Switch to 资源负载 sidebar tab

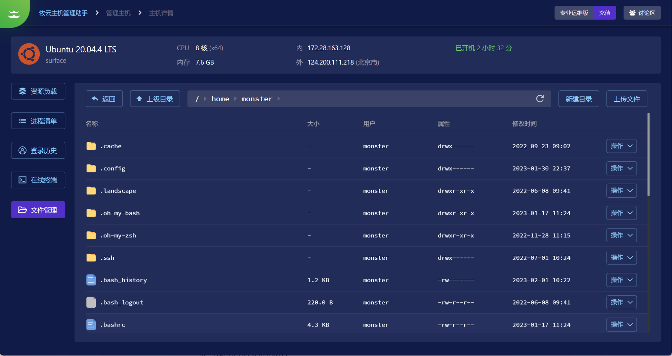(38, 91)
